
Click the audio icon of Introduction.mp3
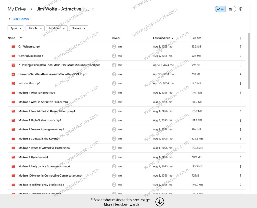point(13,83)
